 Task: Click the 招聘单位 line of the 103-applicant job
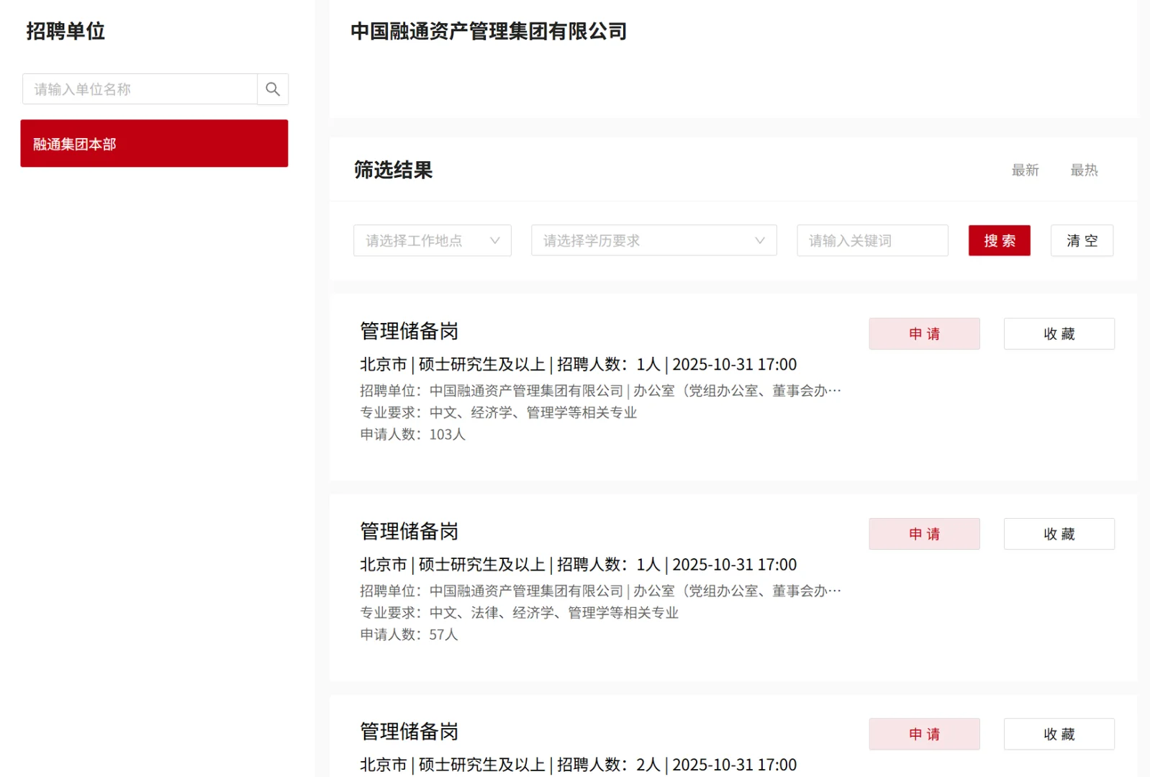click(600, 391)
